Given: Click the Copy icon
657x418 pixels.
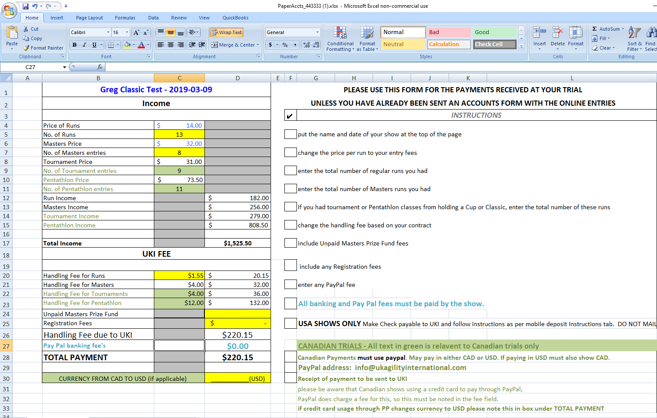Looking at the screenshot, I should 26,38.
